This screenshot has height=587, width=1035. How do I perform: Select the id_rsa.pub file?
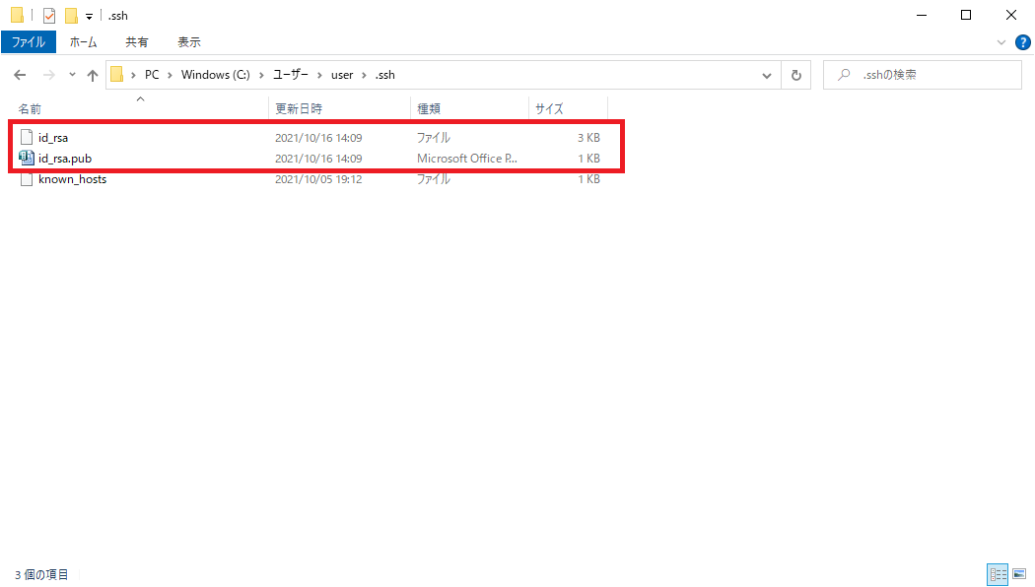pos(65,159)
